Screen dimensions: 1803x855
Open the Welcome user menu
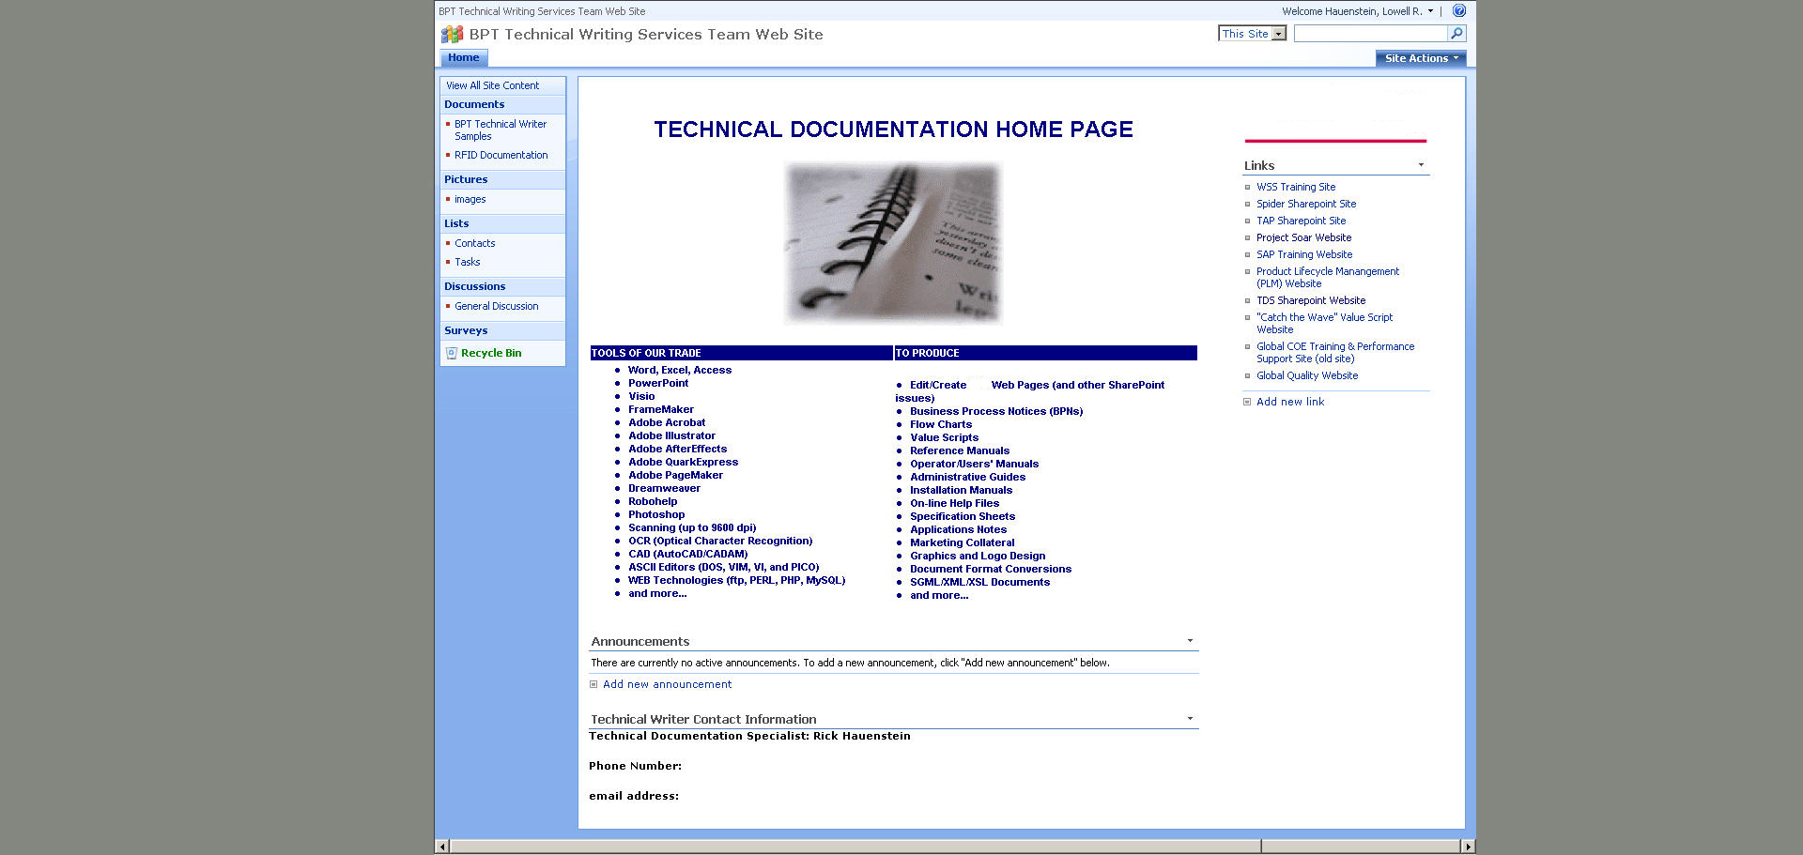(x=1357, y=11)
